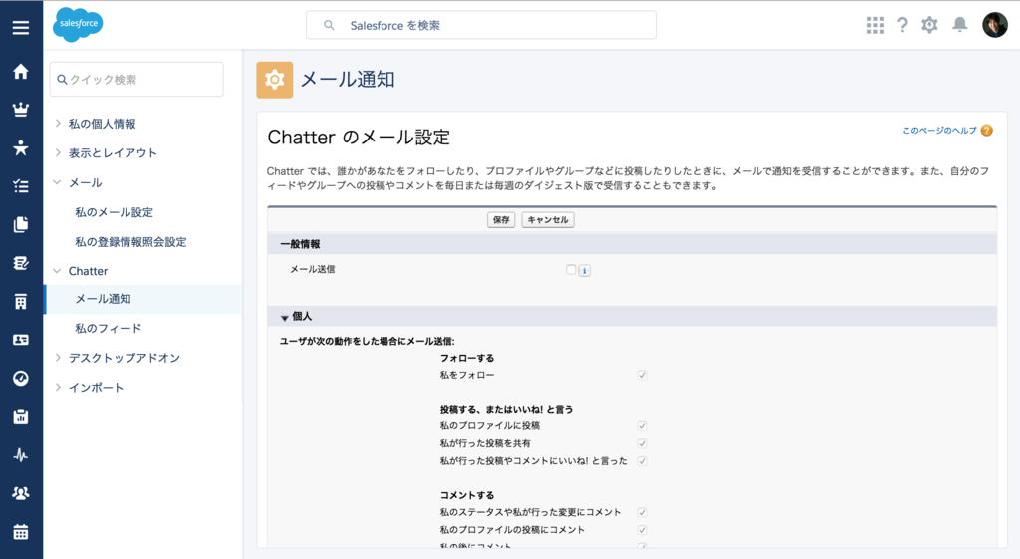The width and height of the screenshot is (1020, 559).
Task: Open the Reports icon in the sidebar
Action: click(x=21, y=417)
